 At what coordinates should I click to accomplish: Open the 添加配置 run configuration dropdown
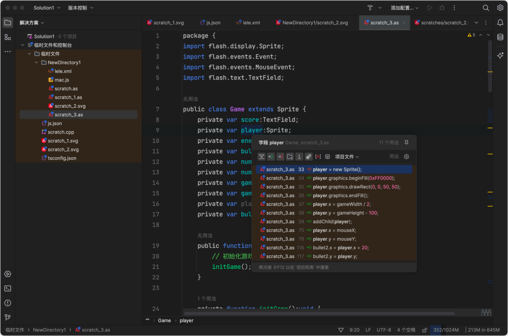(x=405, y=8)
